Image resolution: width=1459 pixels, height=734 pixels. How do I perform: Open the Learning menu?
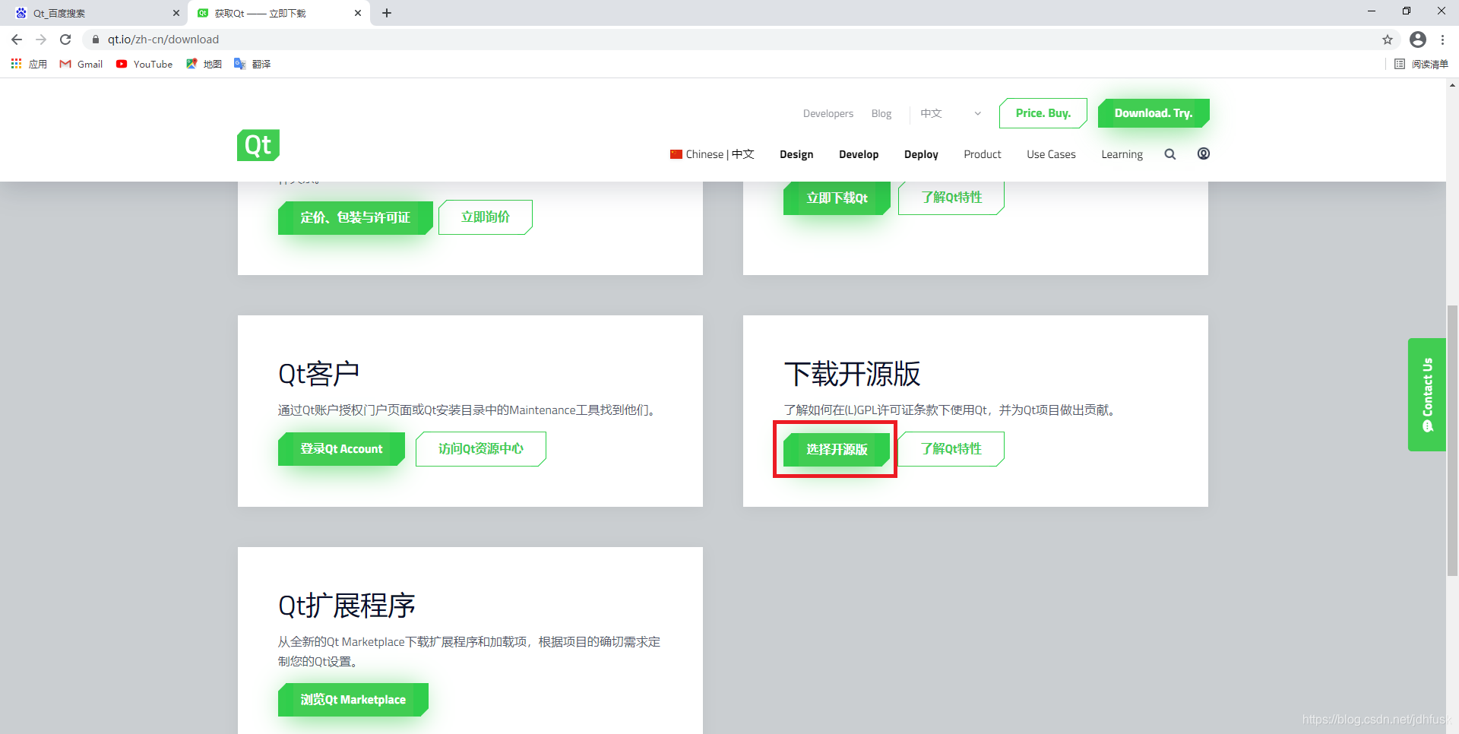point(1122,154)
